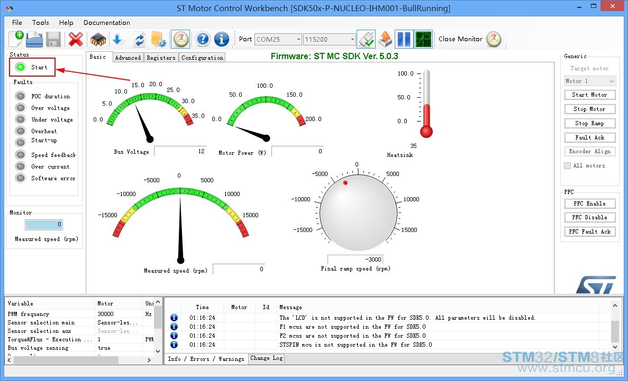Open the folder with gear settings icon

click(159, 39)
